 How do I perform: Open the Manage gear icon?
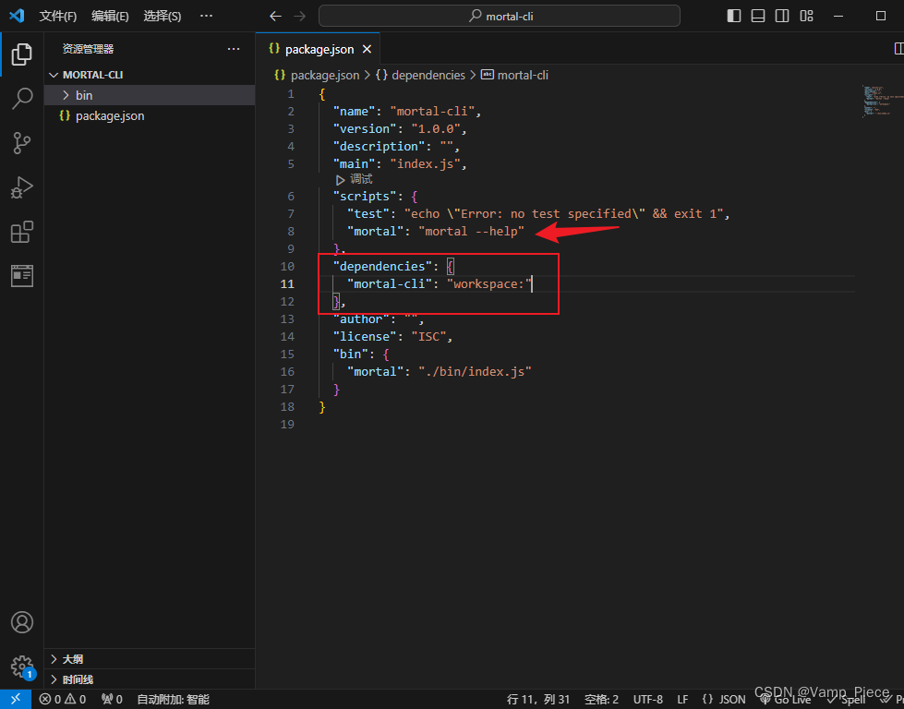click(x=22, y=667)
